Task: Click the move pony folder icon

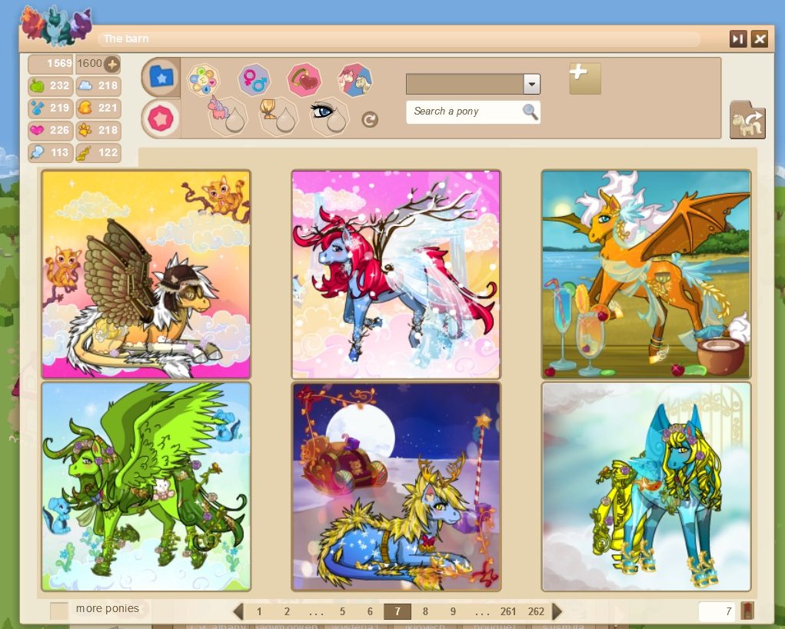Action: pyautogui.click(x=747, y=121)
